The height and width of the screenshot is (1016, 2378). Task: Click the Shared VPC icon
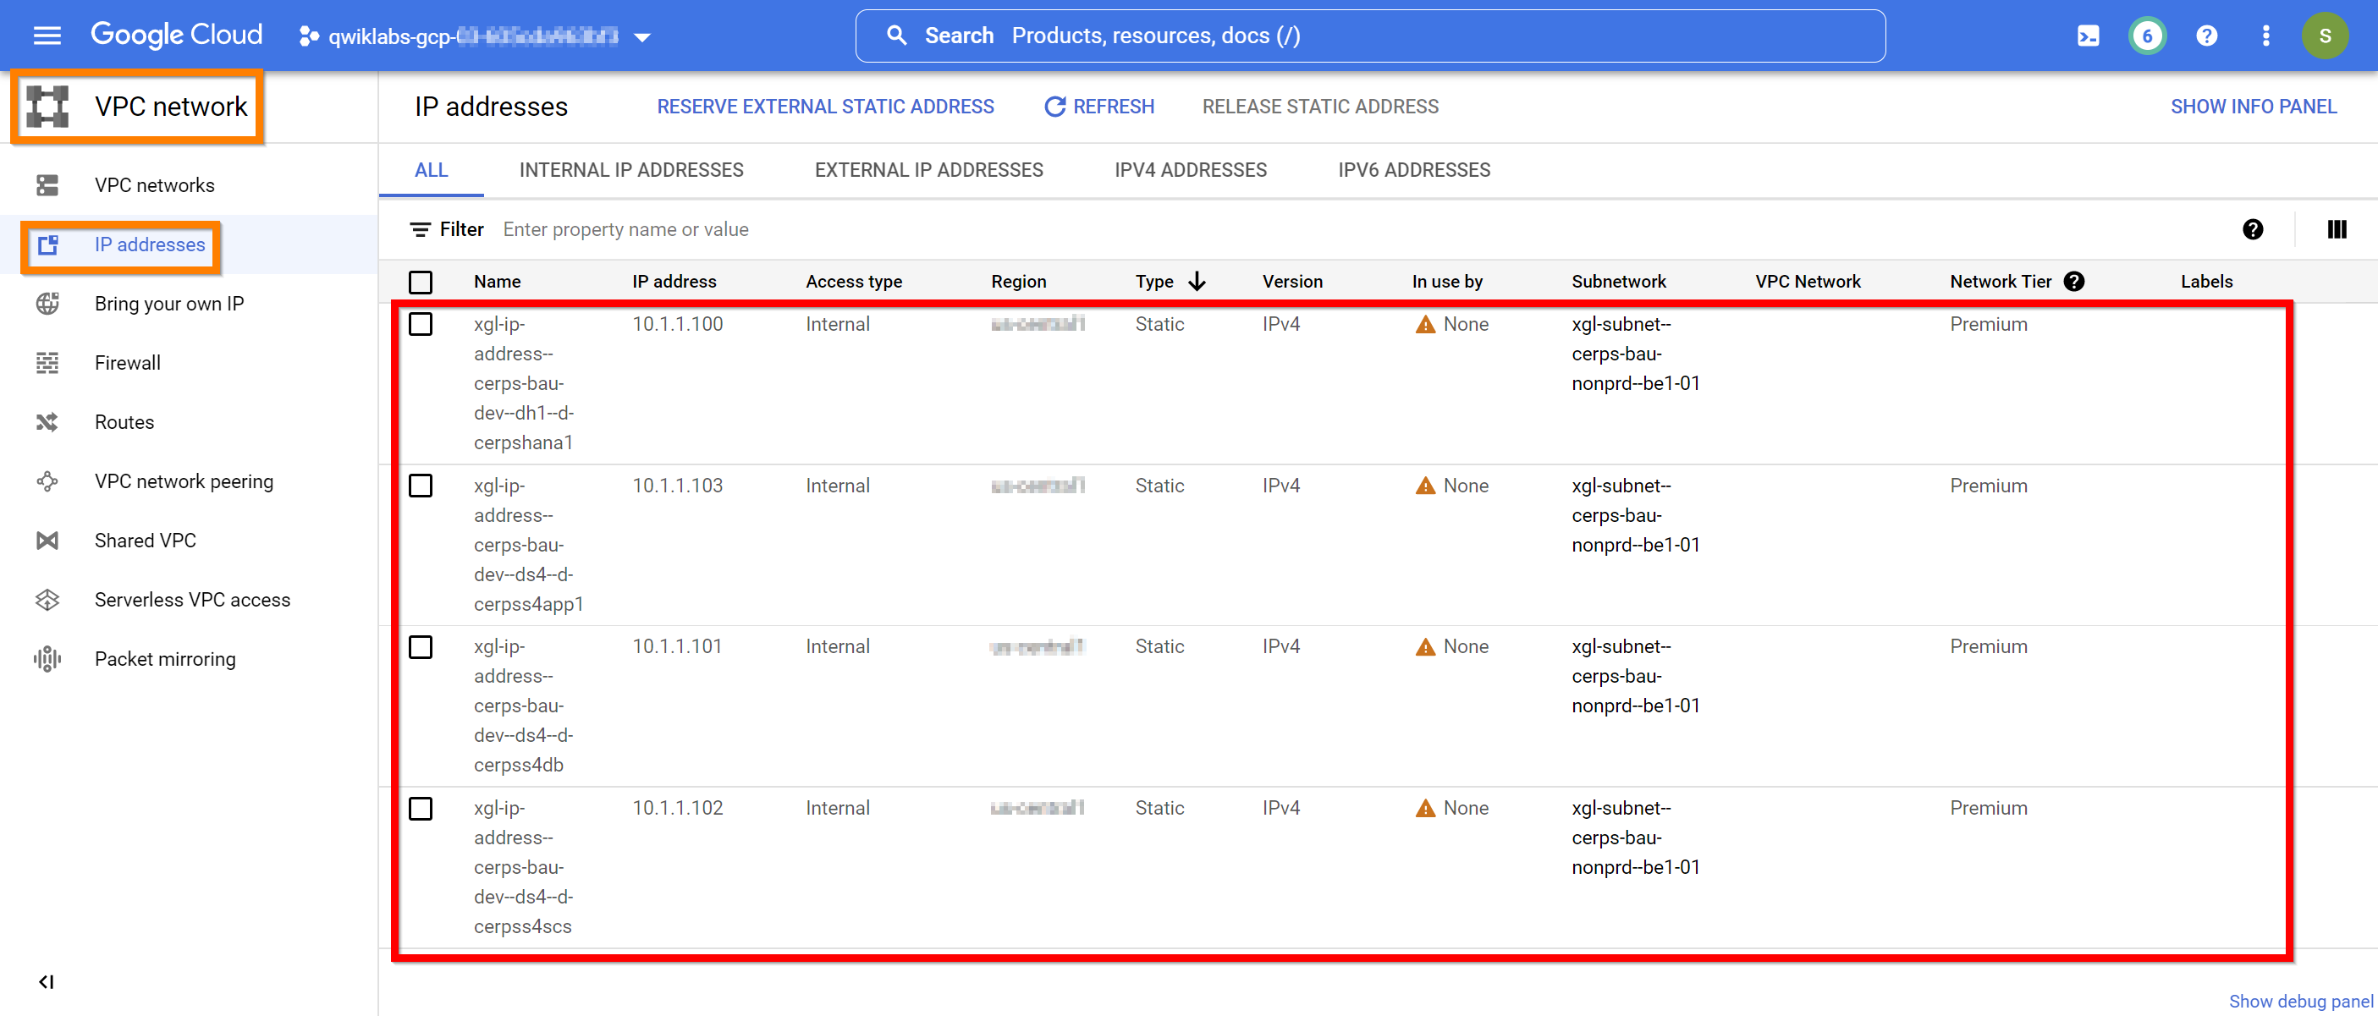47,541
